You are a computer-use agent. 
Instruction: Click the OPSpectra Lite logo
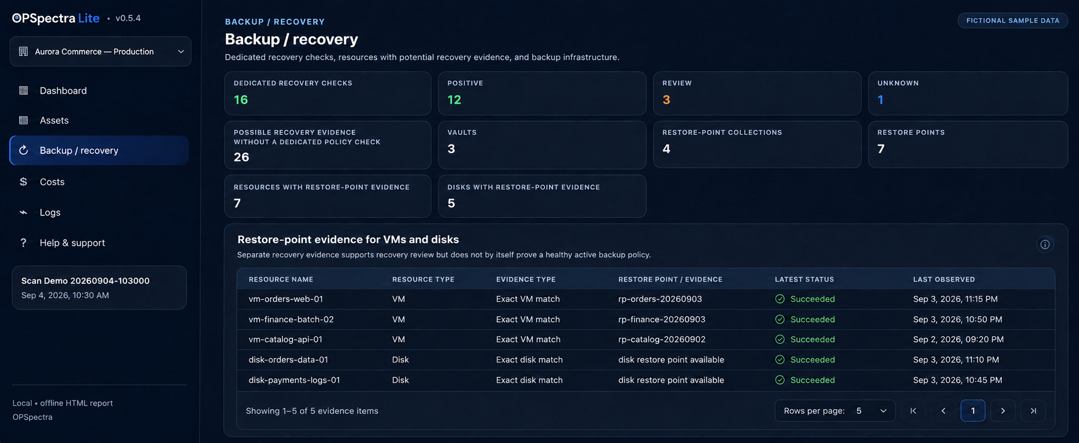[x=56, y=18]
